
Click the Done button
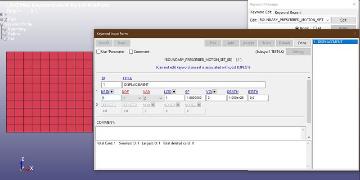302,43
